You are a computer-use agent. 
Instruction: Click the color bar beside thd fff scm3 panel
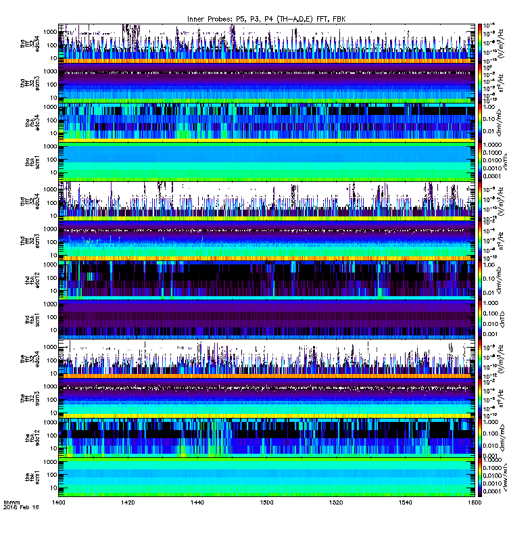(480, 241)
